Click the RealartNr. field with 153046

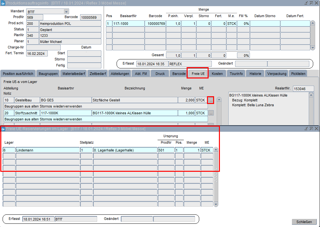[x=303, y=89]
